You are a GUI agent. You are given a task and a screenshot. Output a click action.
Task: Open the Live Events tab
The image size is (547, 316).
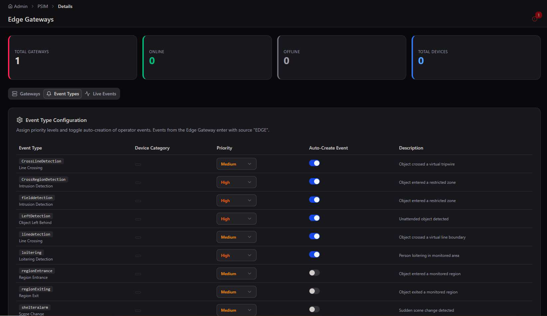point(100,94)
